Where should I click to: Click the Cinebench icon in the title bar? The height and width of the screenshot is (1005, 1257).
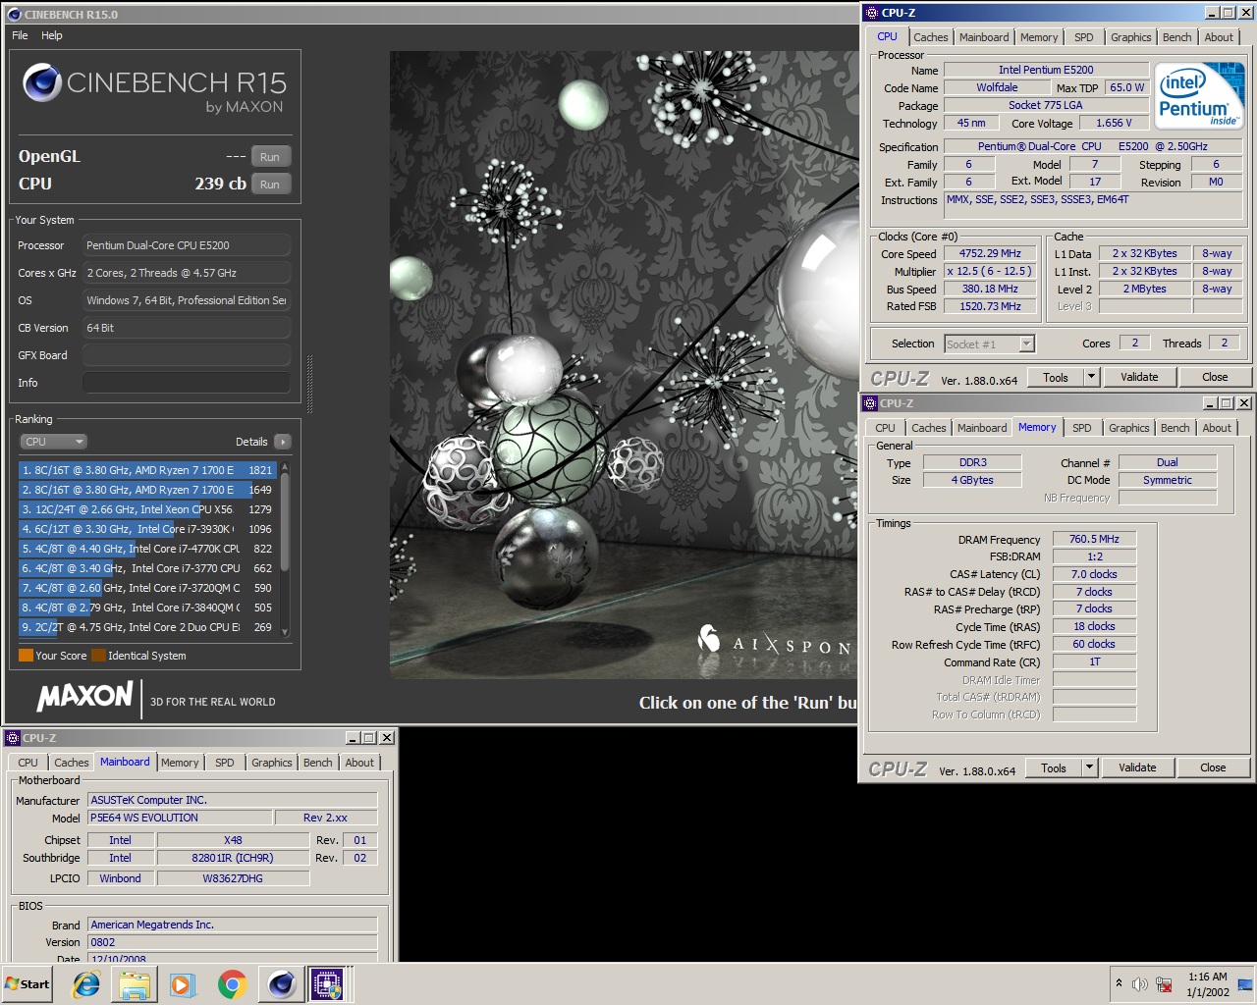pos(14,14)
